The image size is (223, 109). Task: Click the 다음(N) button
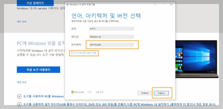tap(161, 93)
